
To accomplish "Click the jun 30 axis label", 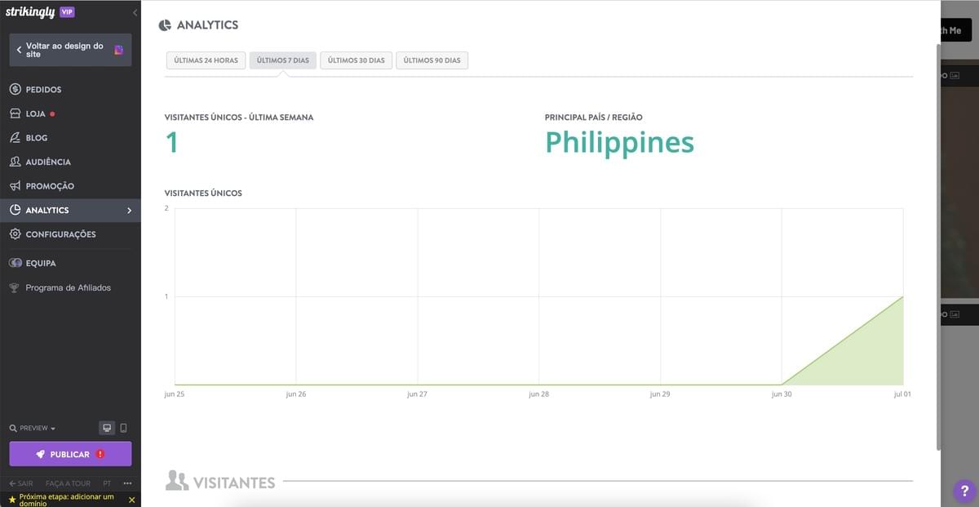I will pyautogui.click(x=782, y=394).
